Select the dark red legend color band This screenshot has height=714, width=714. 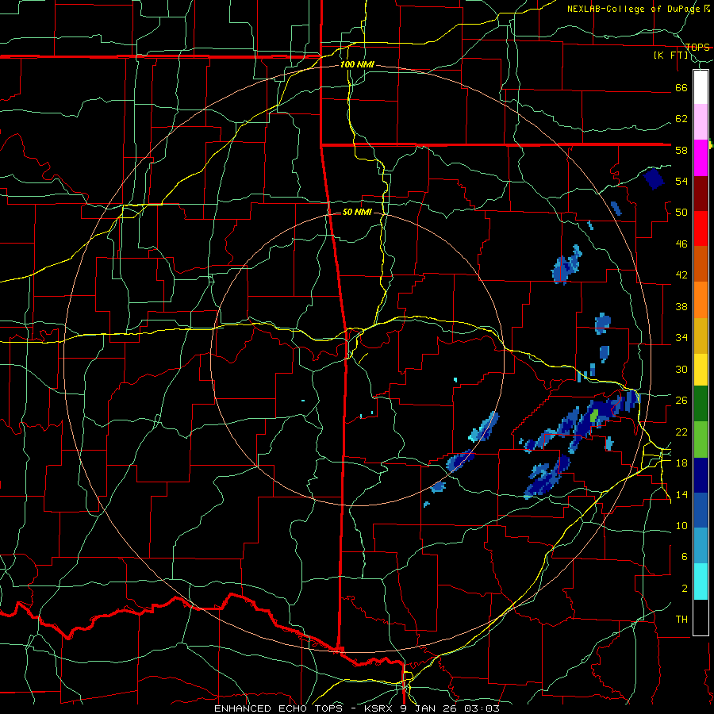pyautogui.click(x=701, y=194)
